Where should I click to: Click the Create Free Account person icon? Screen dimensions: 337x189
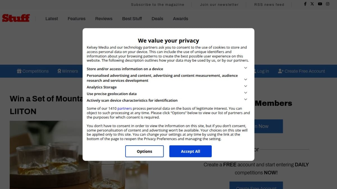click(x=281, y=71)
